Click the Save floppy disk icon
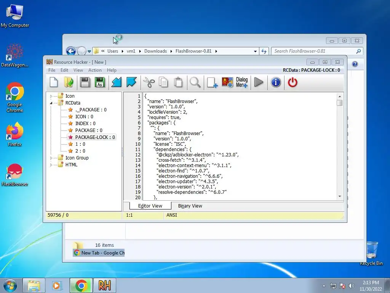 point(85,82)
